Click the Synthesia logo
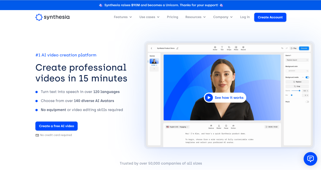The image size is (321, 170). [x=52, y=17]
